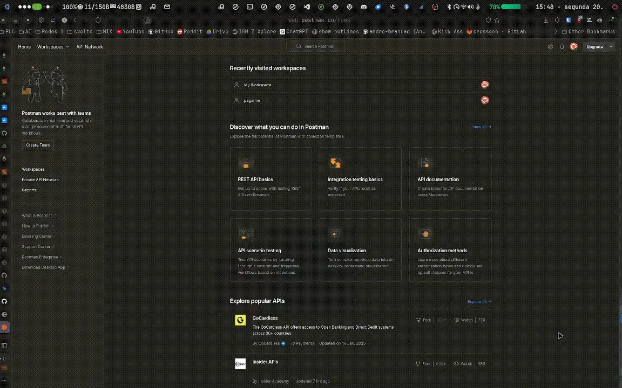The width and height of the screenshot is (622, 388).
Task: Open the Learning Center link
Action: [38, 236]
